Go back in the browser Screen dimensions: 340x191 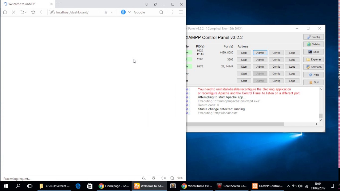[x=41, y=12]
